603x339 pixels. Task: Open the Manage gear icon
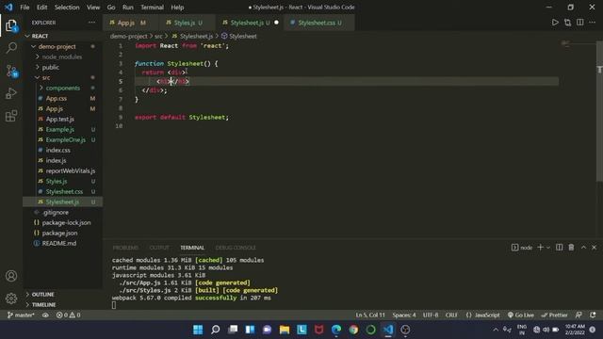click(11, 298)
